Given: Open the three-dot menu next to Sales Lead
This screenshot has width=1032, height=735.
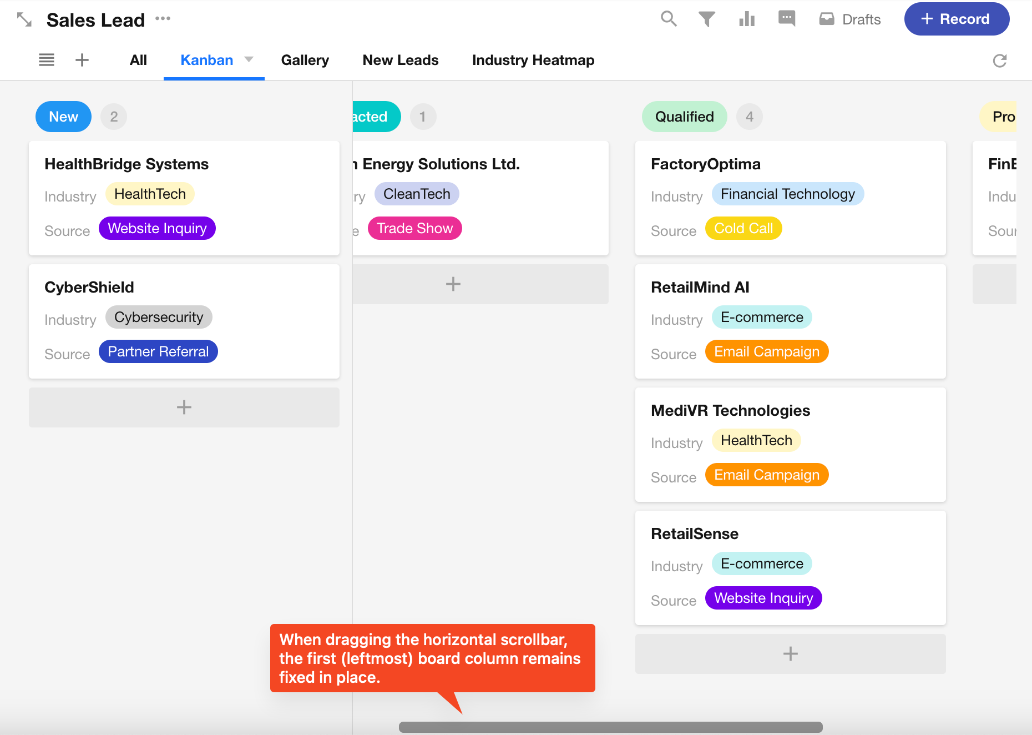Looking at the screenshot, I should [x=163, y=18].
